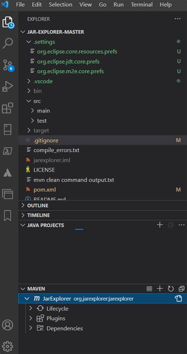The image size is (187, 354).
Task: Expand the main folder
Action: [32, 111]
